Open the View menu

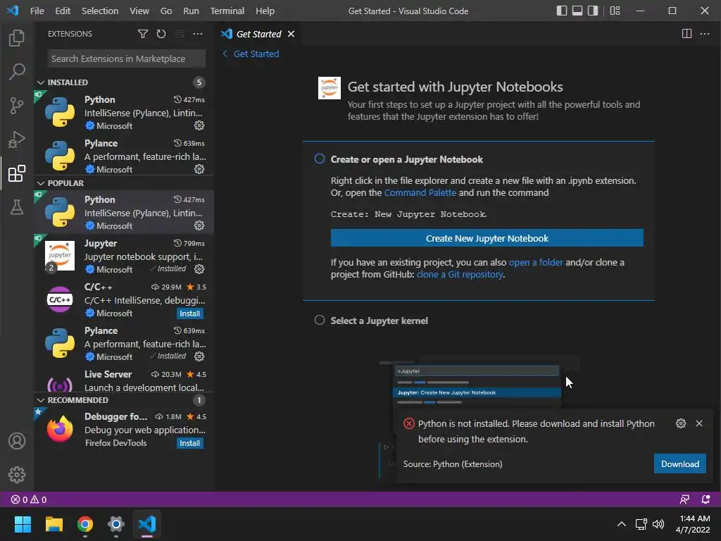coord(139,11)
